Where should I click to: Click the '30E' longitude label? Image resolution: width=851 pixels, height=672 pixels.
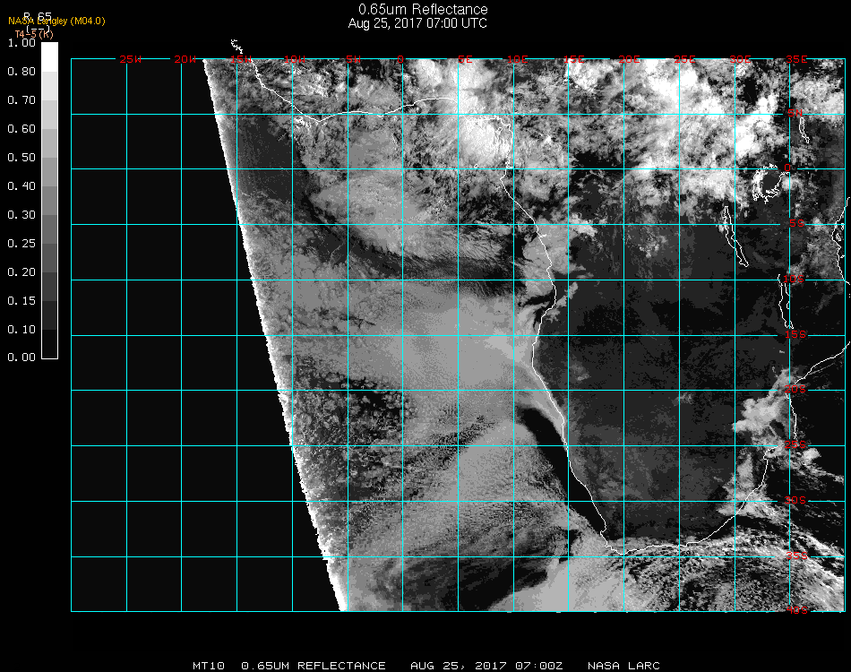tap(740, 59)
